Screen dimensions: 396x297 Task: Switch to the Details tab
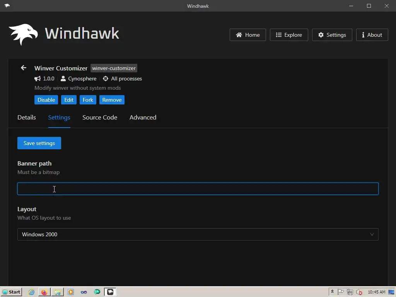[27, 118]
